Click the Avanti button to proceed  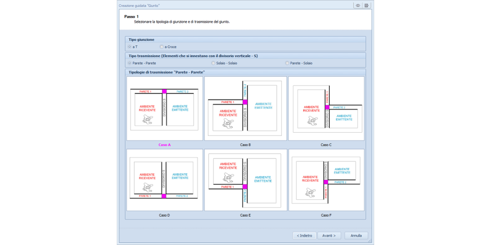329,236
